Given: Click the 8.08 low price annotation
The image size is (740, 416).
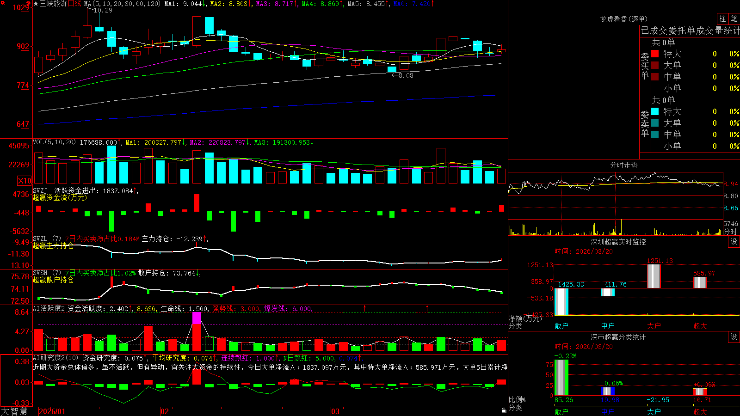Looking at the screenshot, I should (x=406, y=75).
